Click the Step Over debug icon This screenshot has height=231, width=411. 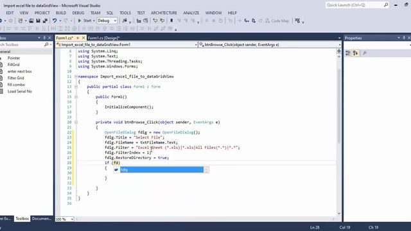click(254, 21)
